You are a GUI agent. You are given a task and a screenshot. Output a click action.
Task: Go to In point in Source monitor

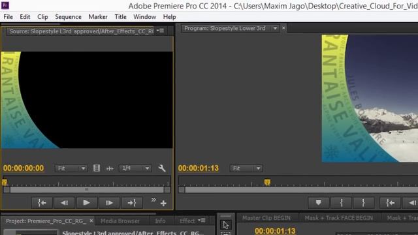(x=42, y=203)
